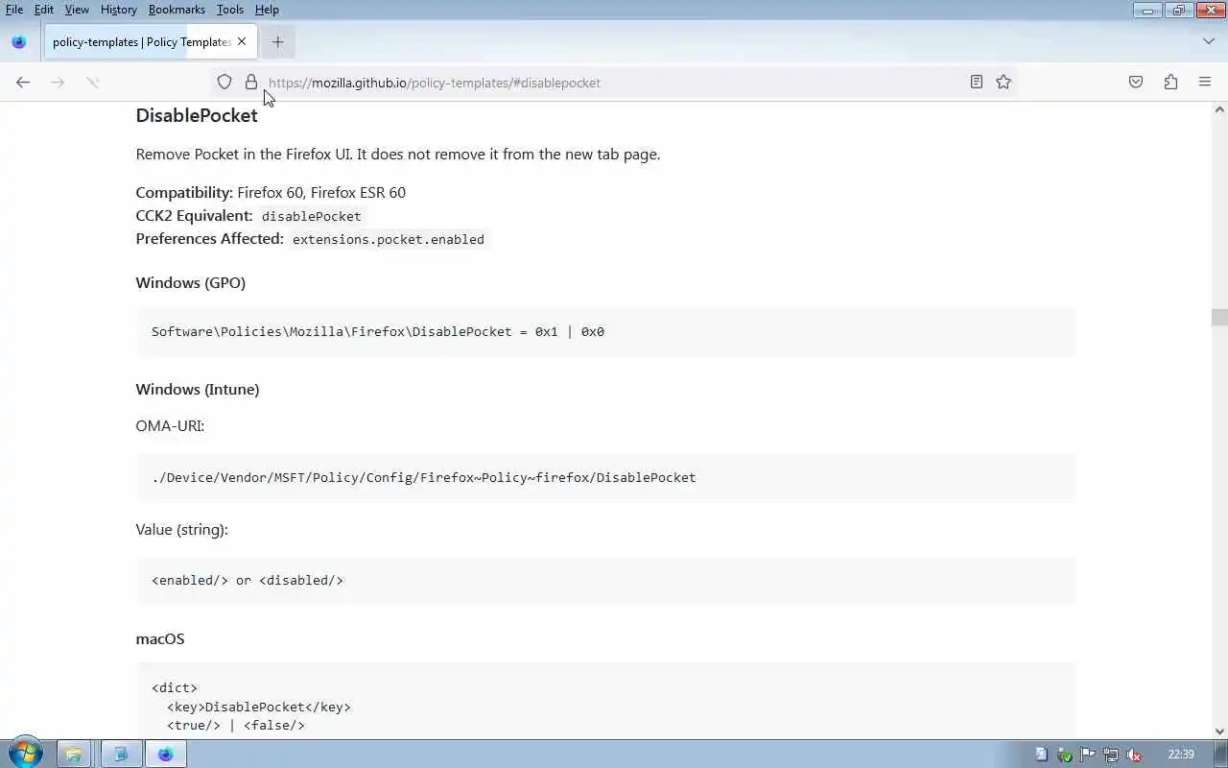Click the <enabled/> or <disabled/> code
Screen dimensions: 1228x768
click(x=248, y=581)
